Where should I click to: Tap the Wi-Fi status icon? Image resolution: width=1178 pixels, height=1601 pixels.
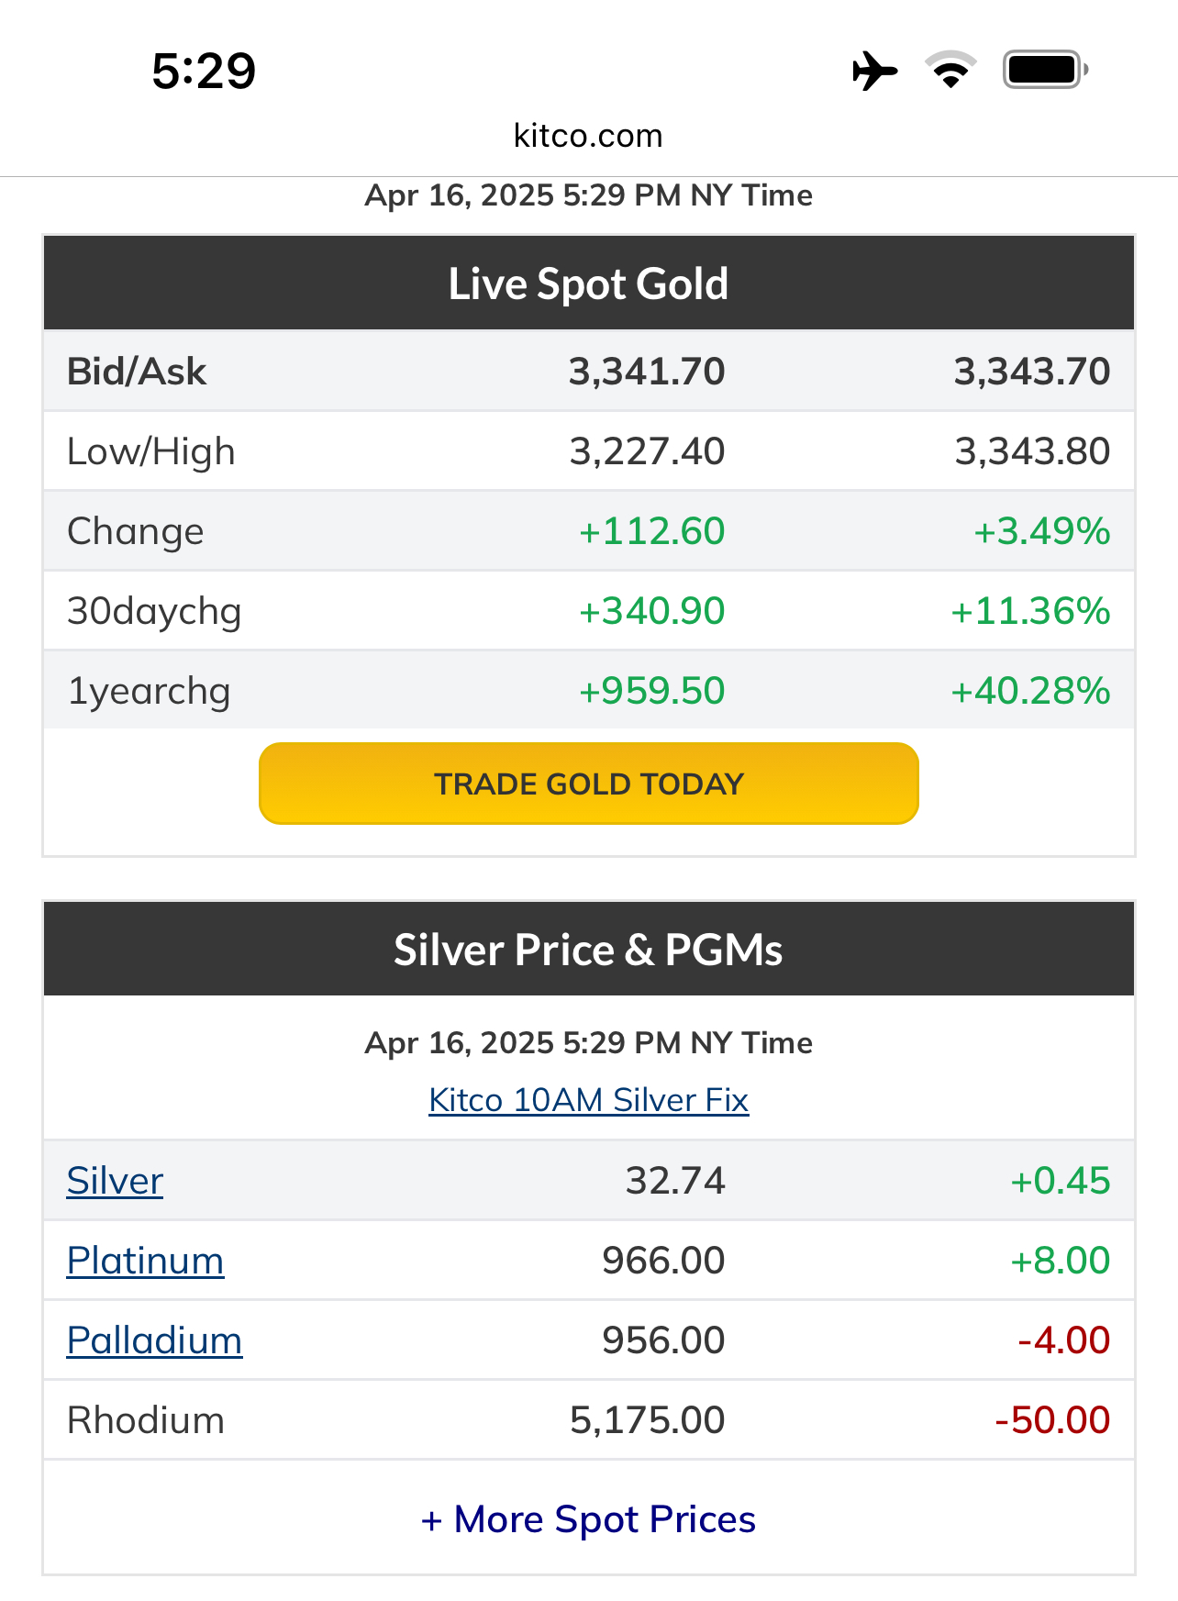[950, 71]
